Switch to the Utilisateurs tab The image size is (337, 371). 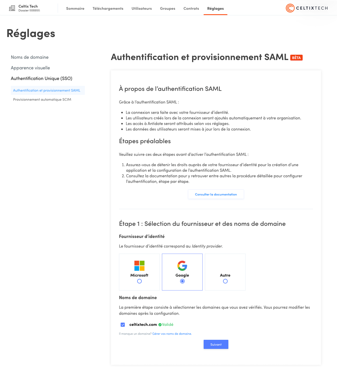point(142,8)
